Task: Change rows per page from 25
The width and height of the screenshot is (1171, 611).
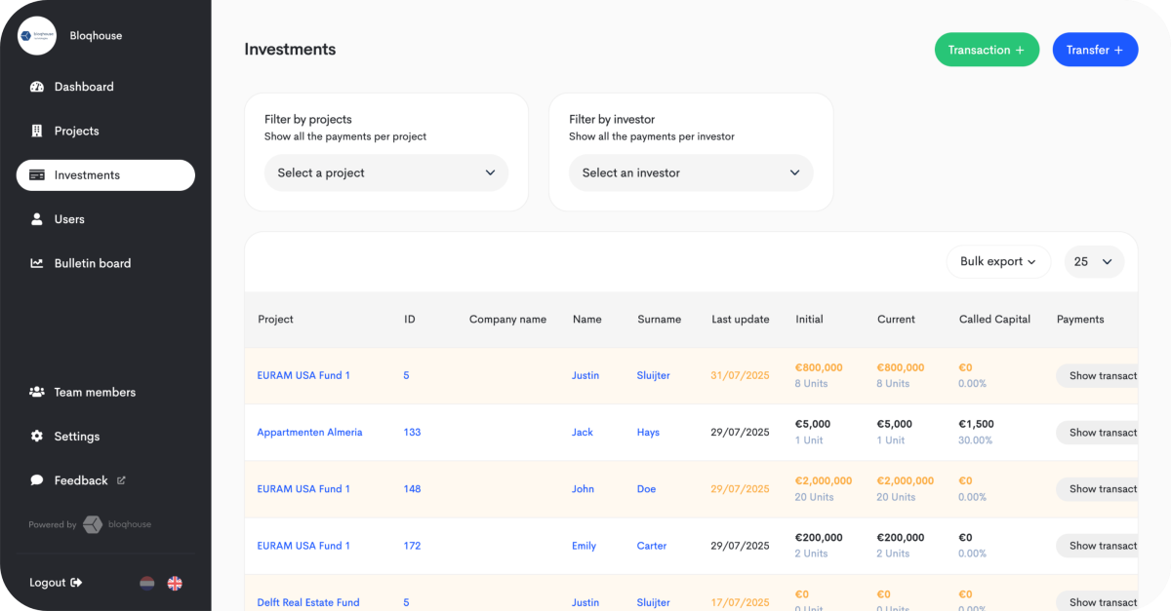Action: click(1093, 261)
